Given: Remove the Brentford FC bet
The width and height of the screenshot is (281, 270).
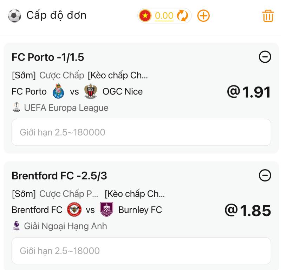Looking at the screenshot, I should [x=265, y=175].
